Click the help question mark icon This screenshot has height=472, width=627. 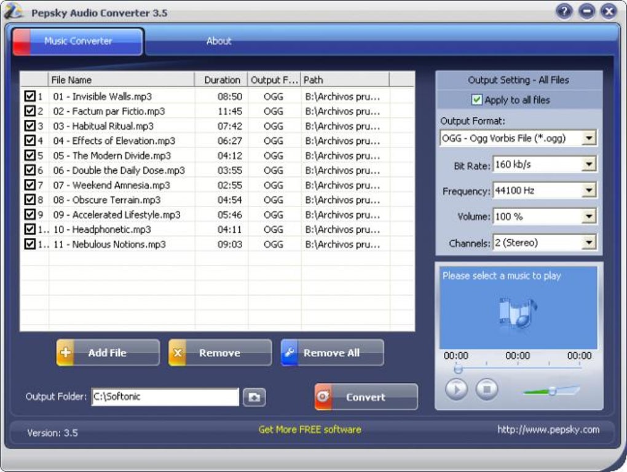pyautogui.click(x=564, y=11)
